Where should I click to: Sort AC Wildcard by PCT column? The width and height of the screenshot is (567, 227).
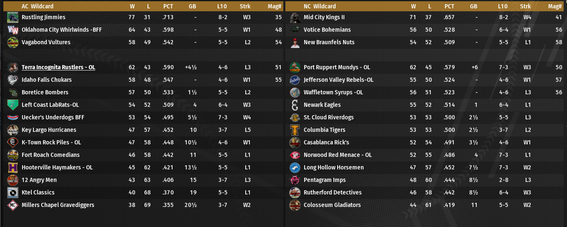pos(168,6)
